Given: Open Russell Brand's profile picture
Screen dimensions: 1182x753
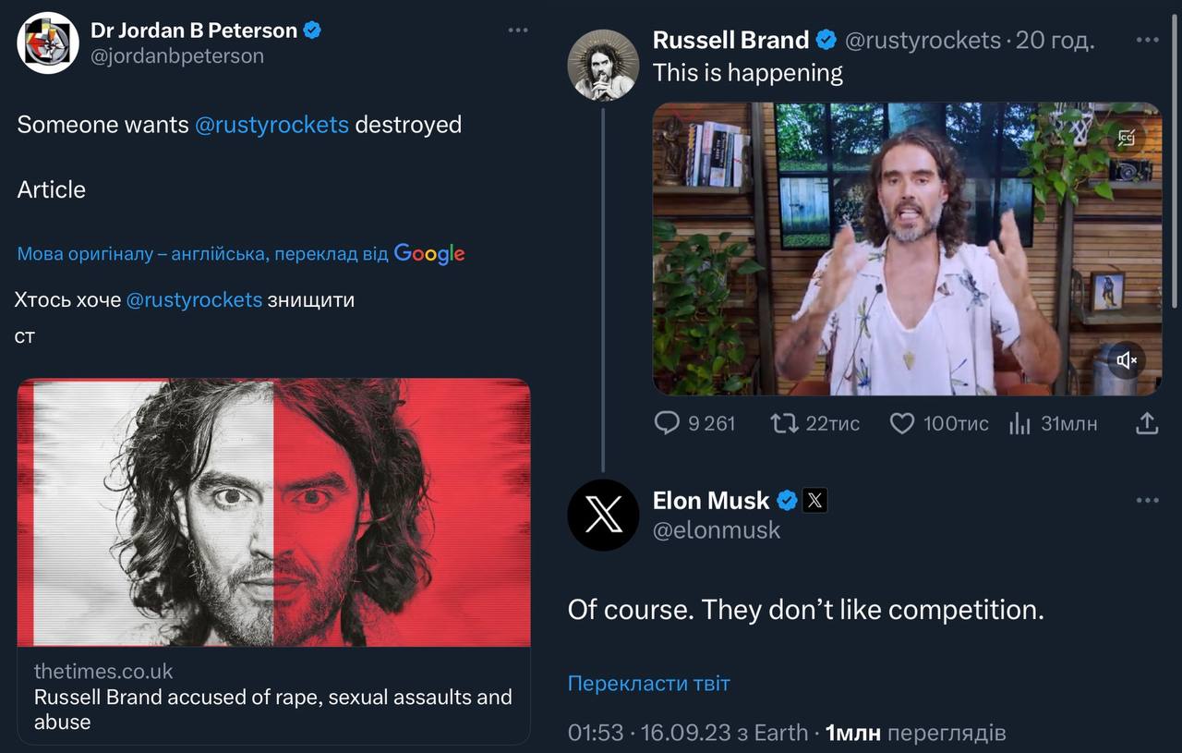Looking at the screenshot, I should pos(603,65).
